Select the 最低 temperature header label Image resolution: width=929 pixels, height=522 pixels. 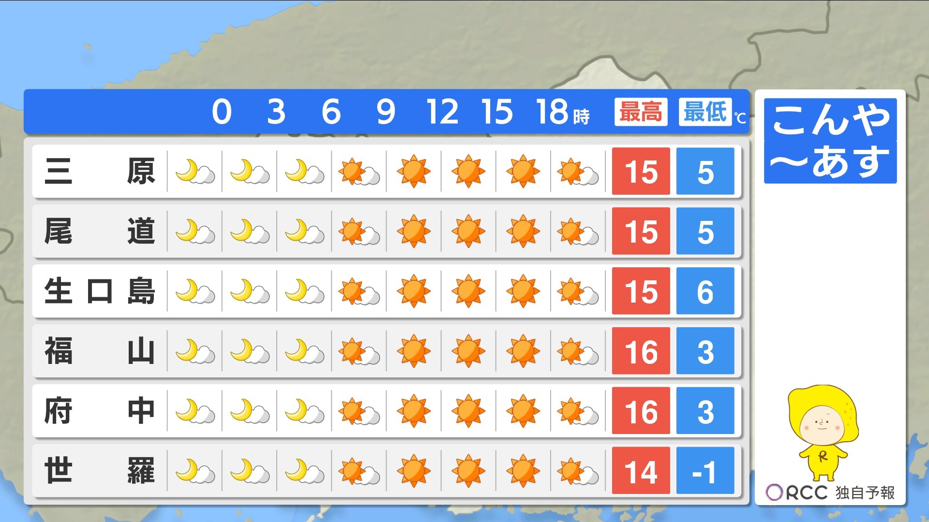(x=705, y=112)
